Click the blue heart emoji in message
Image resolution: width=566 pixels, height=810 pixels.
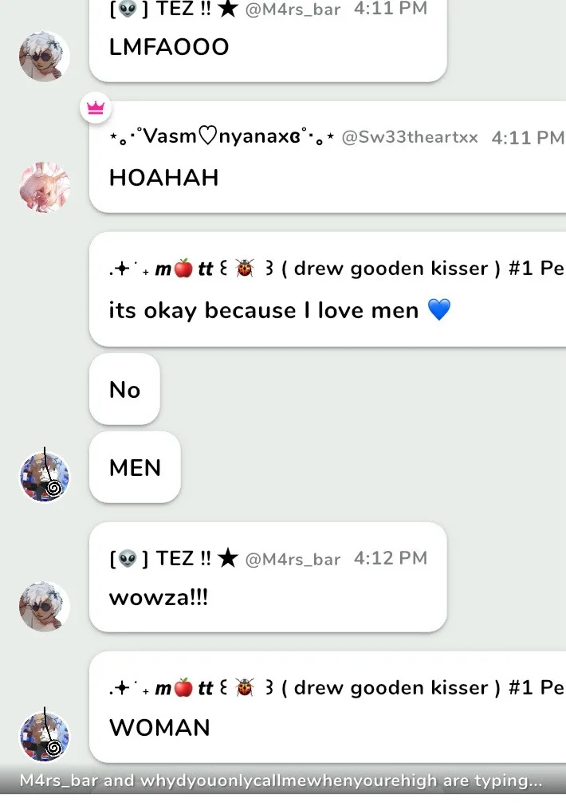[x=439, y=310]
